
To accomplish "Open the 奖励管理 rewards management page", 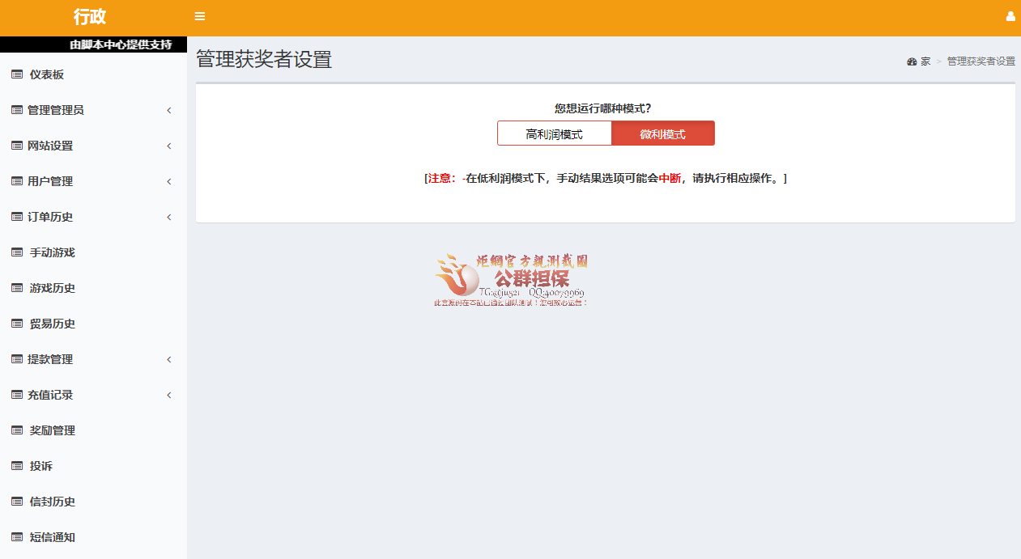I will (51, 430).
